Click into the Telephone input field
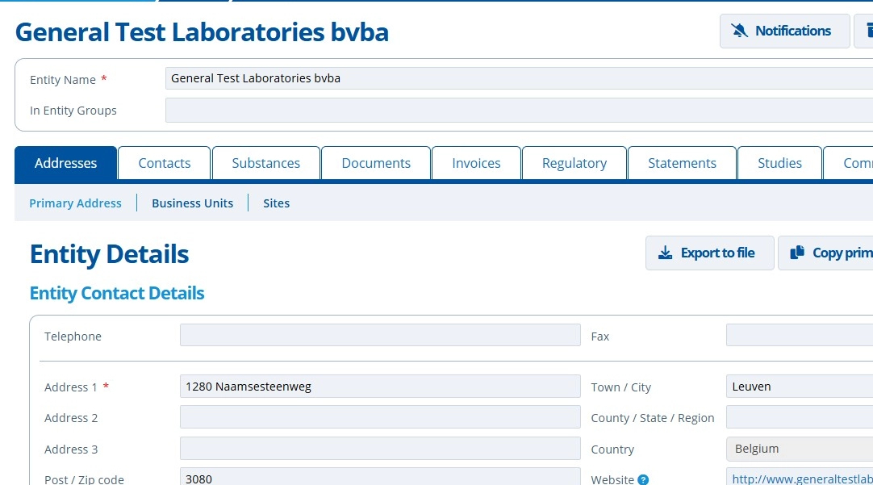 [x=379, y=336]
